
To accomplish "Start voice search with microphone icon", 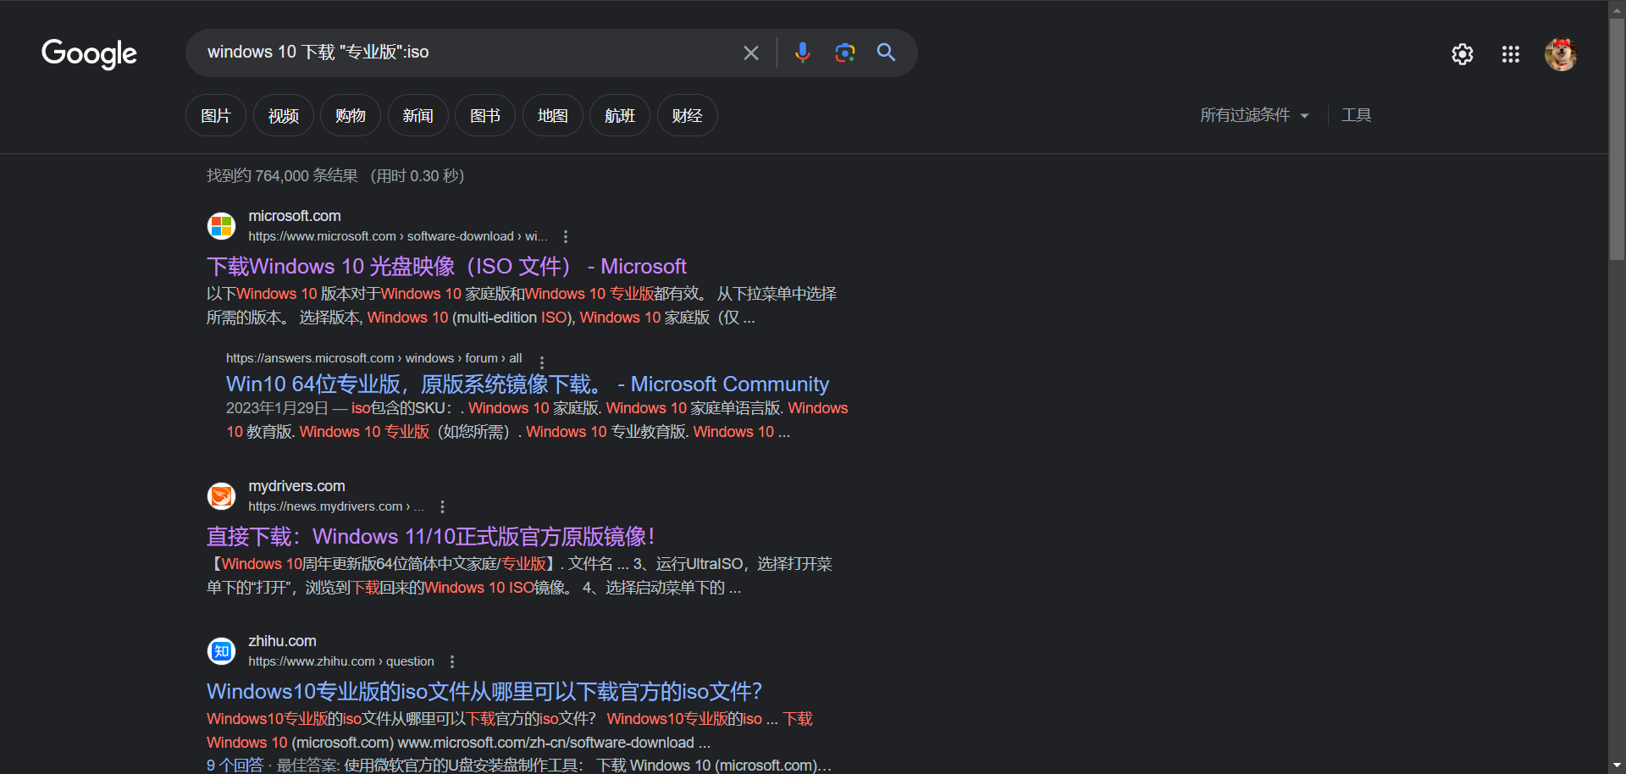I will [x=802, y=53].
